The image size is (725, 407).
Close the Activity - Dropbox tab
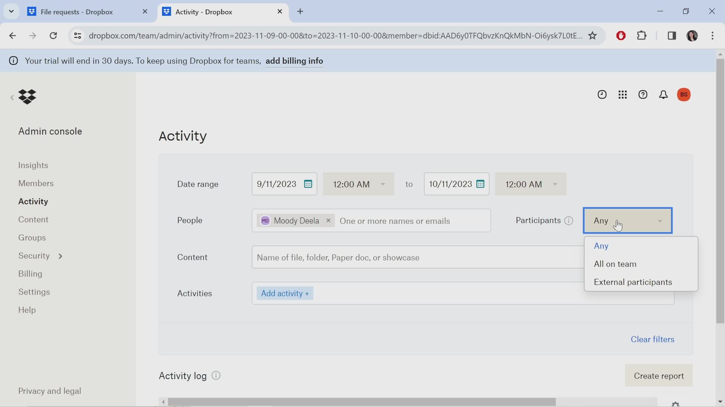280,12
